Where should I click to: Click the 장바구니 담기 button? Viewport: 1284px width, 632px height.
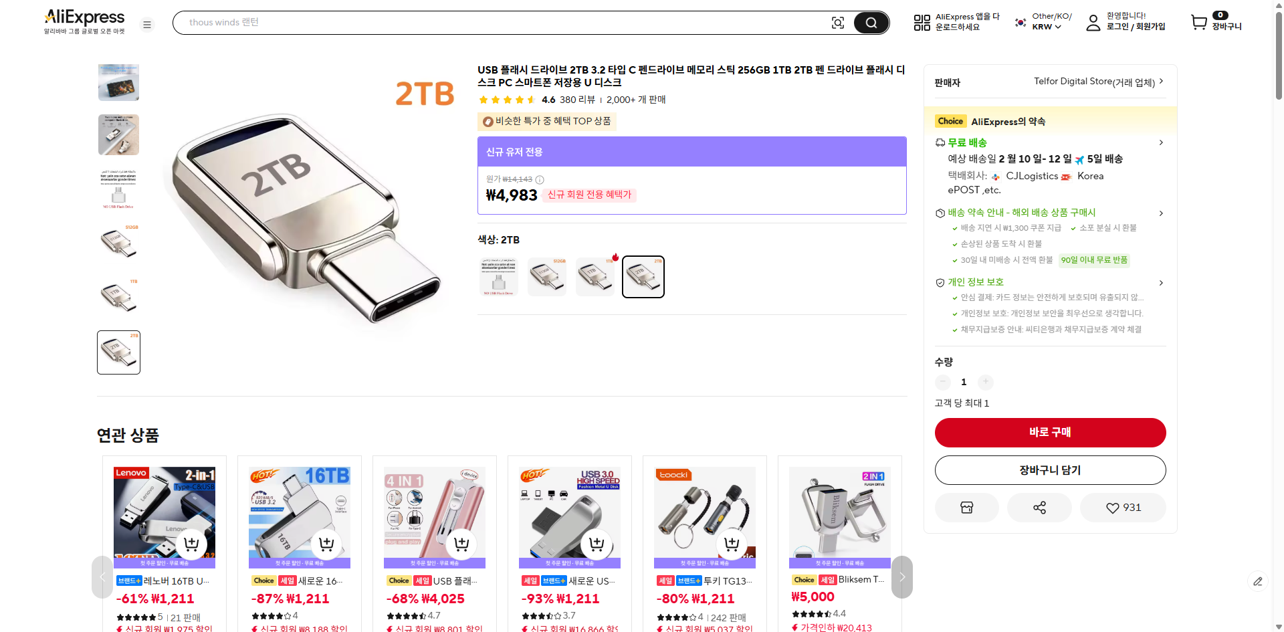[1050, 470]
